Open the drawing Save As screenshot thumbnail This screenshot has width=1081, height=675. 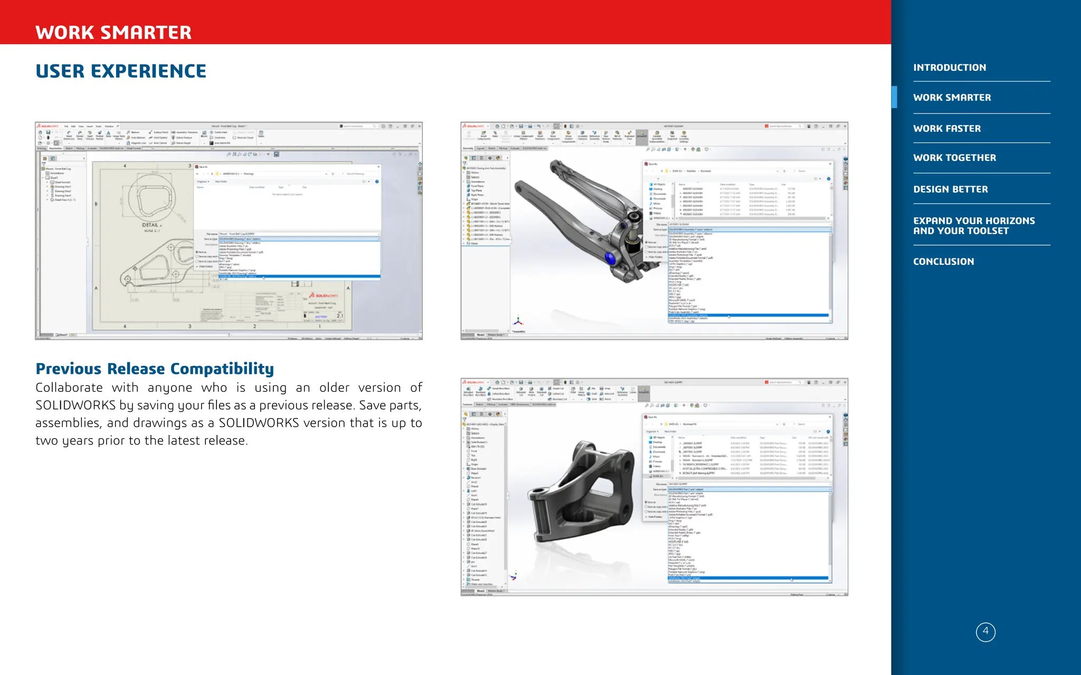pyautogui.click(x=229, y=231)
